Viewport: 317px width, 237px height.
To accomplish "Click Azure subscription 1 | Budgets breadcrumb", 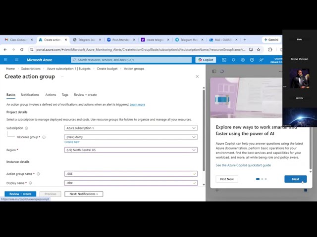I will [x=68, y=69].
